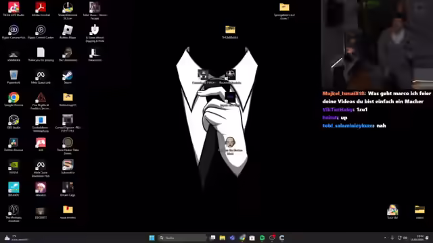Open the Adobe Acrobat desktop shortcut

pos(41,9)
